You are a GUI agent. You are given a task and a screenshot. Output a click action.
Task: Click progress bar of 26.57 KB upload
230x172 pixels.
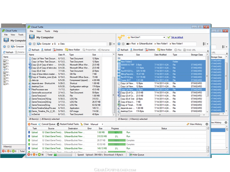[117, 140]
